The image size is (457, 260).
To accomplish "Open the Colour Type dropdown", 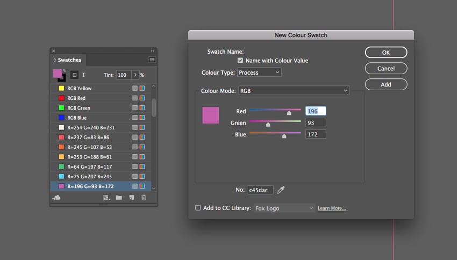I will click(x=259, y=73).
